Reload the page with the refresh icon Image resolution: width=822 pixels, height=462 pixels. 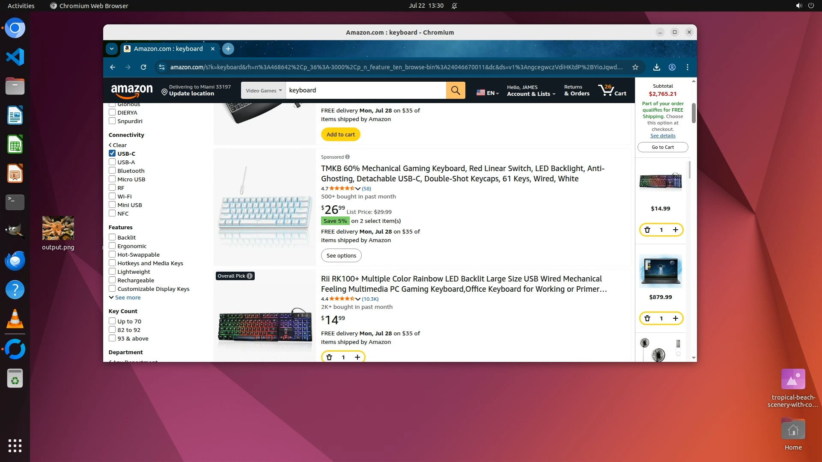[x=143, y=67]
